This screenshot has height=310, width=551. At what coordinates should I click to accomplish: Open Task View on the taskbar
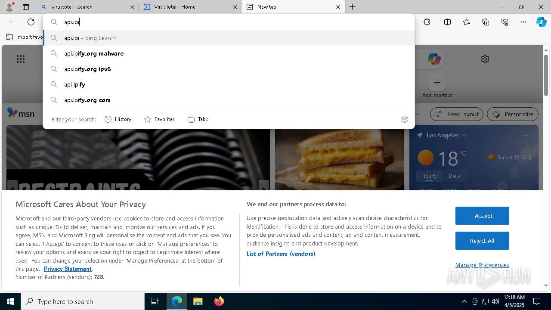(155, 301)
